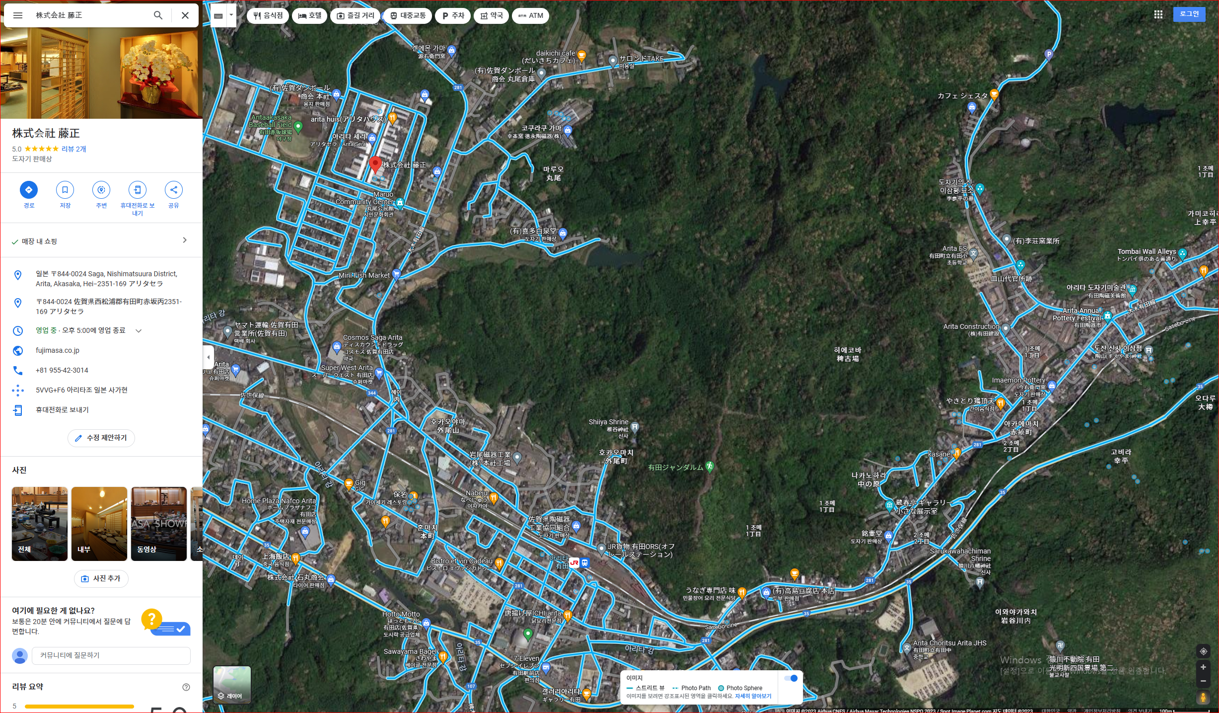Click the 경로 directions icon

point(29,190)
